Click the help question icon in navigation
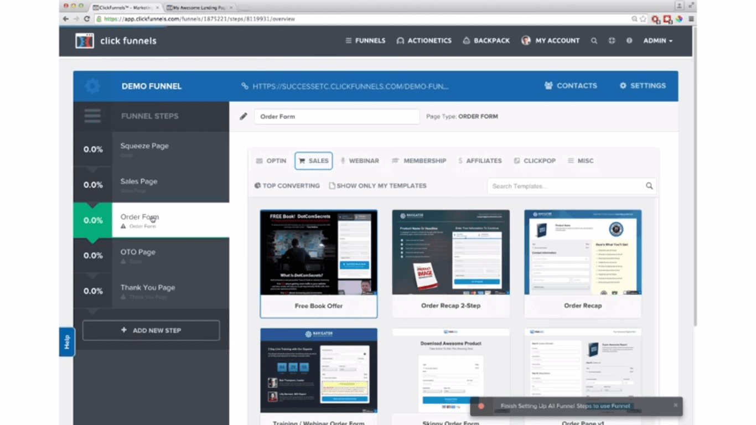The height and width of the screenshot is (425, 756). (x=629, y=40)
